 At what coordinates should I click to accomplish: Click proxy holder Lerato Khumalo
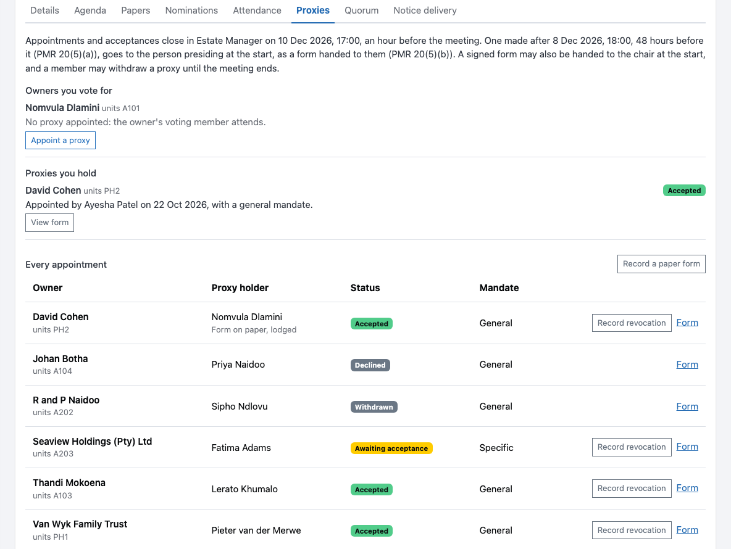tap(244, 489)
